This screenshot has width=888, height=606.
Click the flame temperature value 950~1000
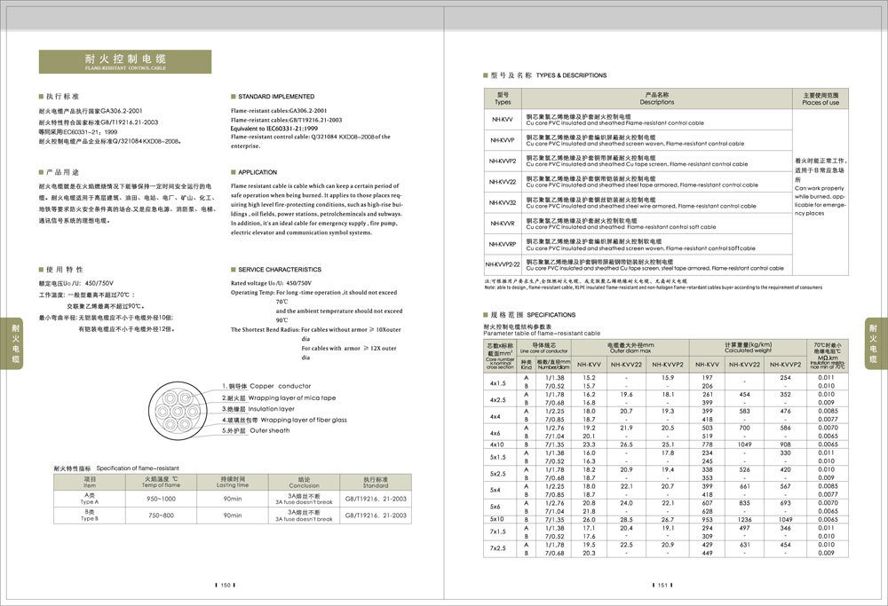[x=161, y=499]
